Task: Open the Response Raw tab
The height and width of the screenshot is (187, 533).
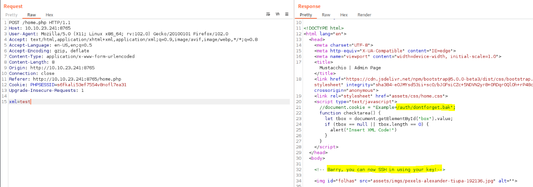Action: point(326,15)
